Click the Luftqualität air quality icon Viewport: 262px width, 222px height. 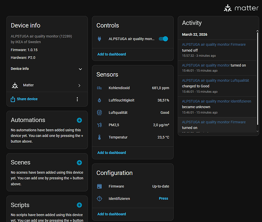pyautogui.click(x=99, y=113)
